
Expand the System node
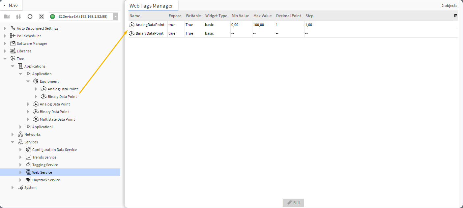[12, 187]
